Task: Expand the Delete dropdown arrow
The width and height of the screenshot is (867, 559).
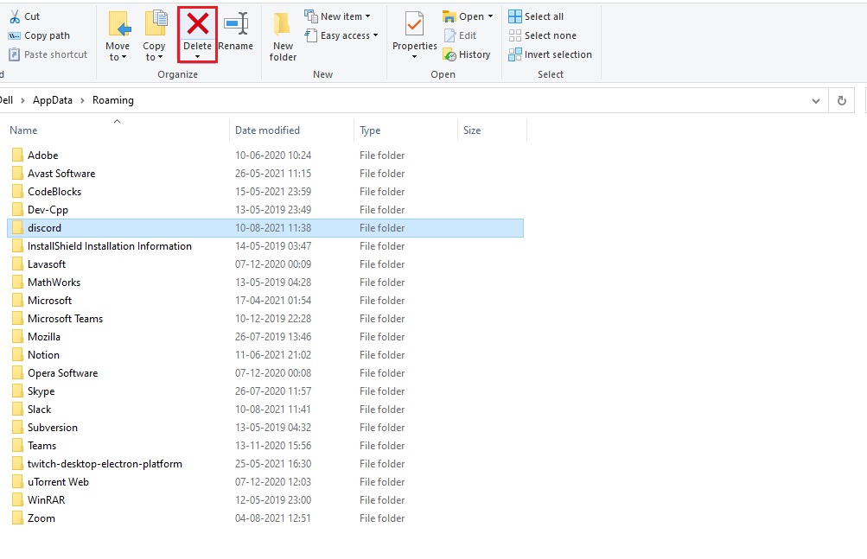Action: click(197, 57)
